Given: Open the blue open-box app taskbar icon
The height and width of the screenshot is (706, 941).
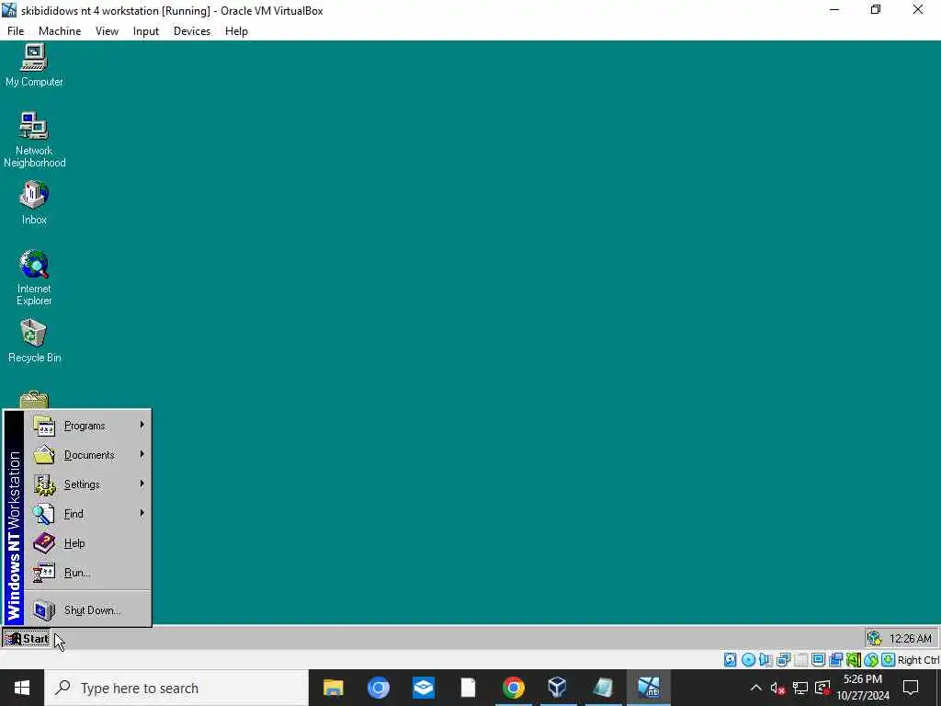Looking at the screenshot, I should [423, 688].
